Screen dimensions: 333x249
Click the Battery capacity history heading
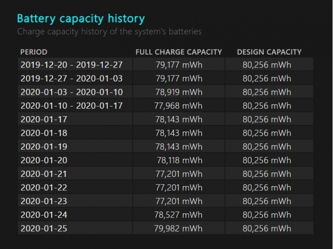point(81,19)
